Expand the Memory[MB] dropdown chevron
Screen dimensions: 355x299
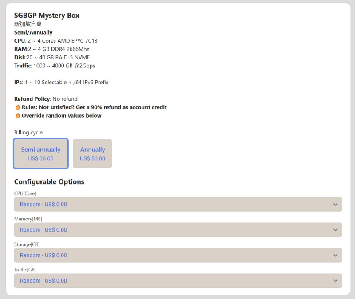pyautogui.click(x=336, y=230)
